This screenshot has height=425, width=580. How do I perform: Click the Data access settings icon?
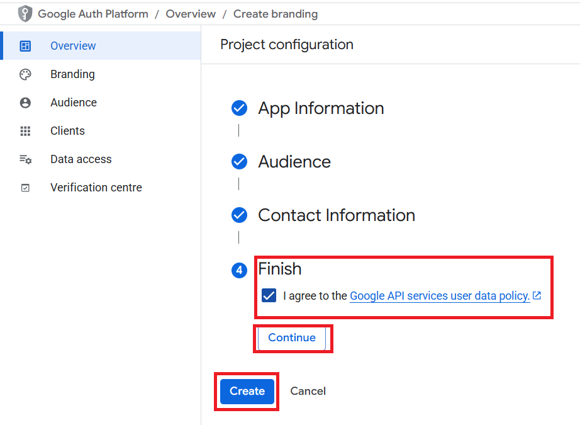[x=25, y=159]
